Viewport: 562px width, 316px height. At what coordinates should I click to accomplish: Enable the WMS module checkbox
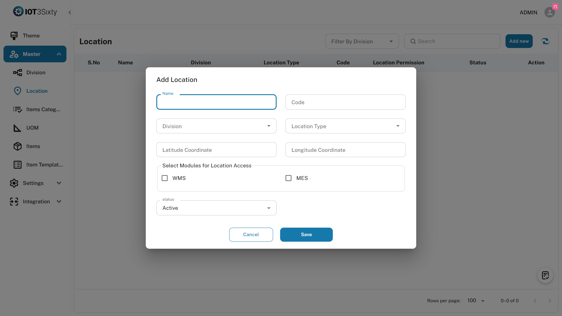point(165,178)
